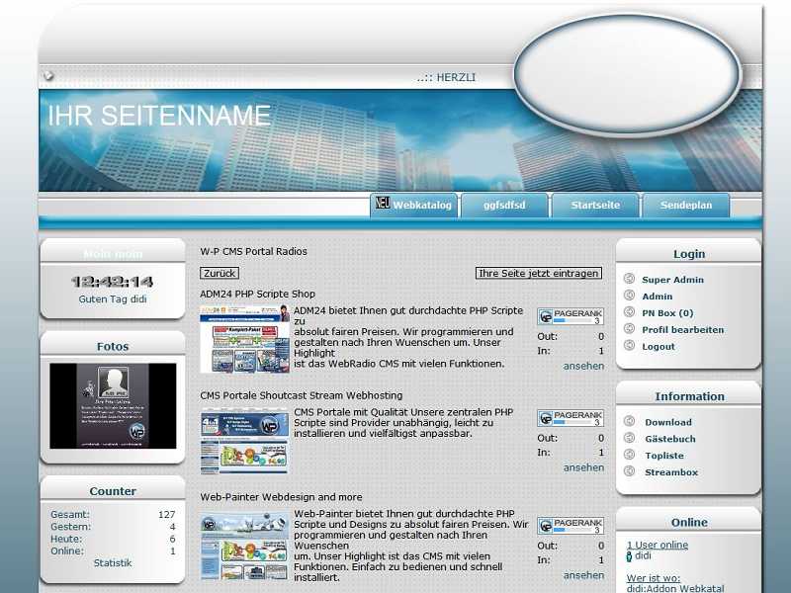Open the Statistik link in Counter
The image size is (791, 593).
pyautogui.click(x=113, y=563)
